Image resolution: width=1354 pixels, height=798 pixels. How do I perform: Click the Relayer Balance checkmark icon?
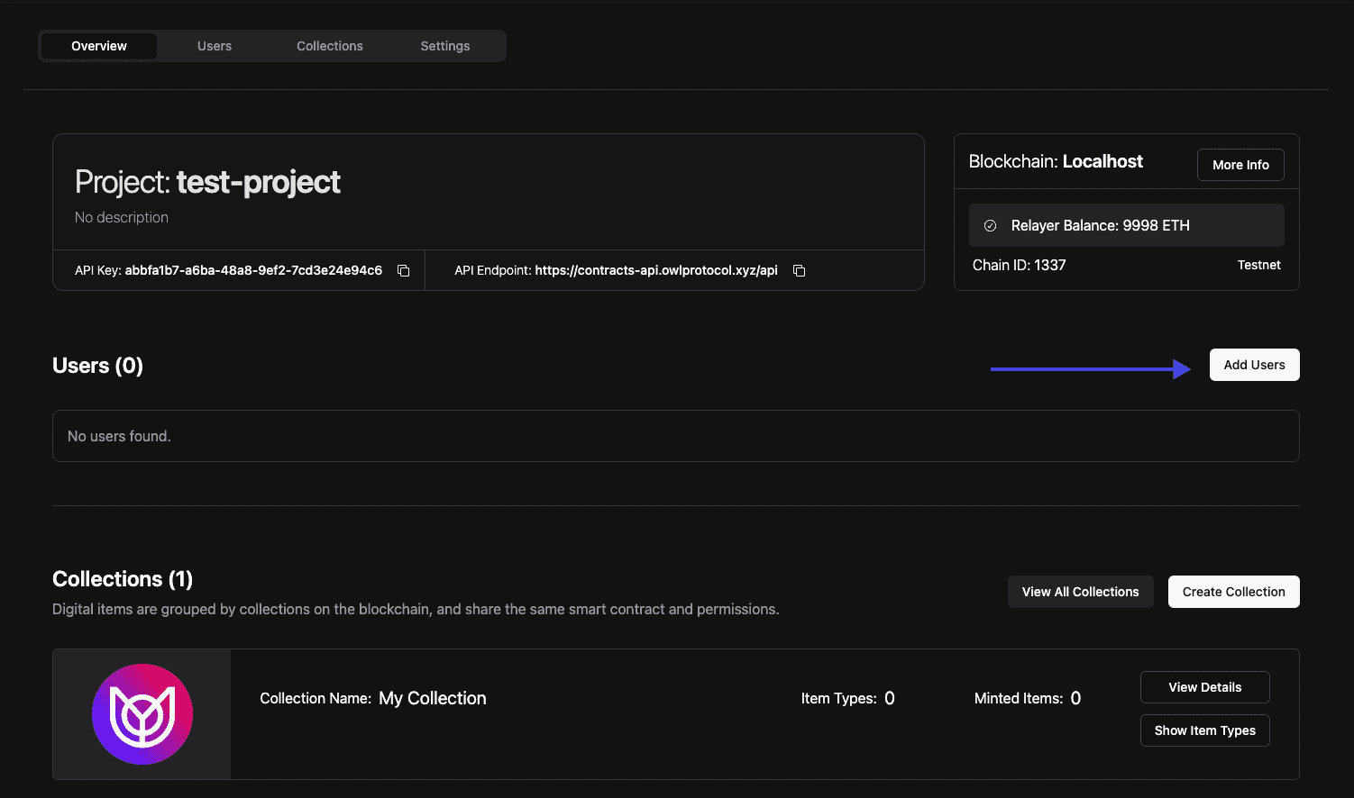click(990, 226)
